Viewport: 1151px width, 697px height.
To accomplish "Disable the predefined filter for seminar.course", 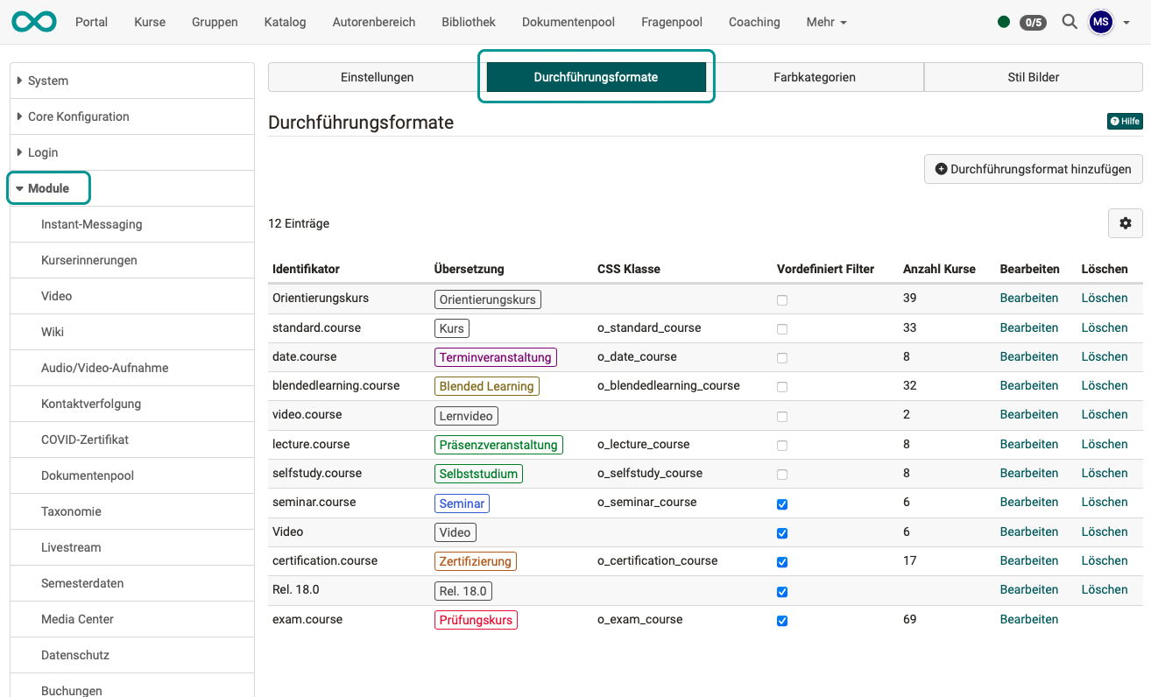I will coord(781,503).
